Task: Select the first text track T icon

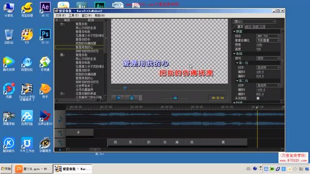Action: pos(60,133)
